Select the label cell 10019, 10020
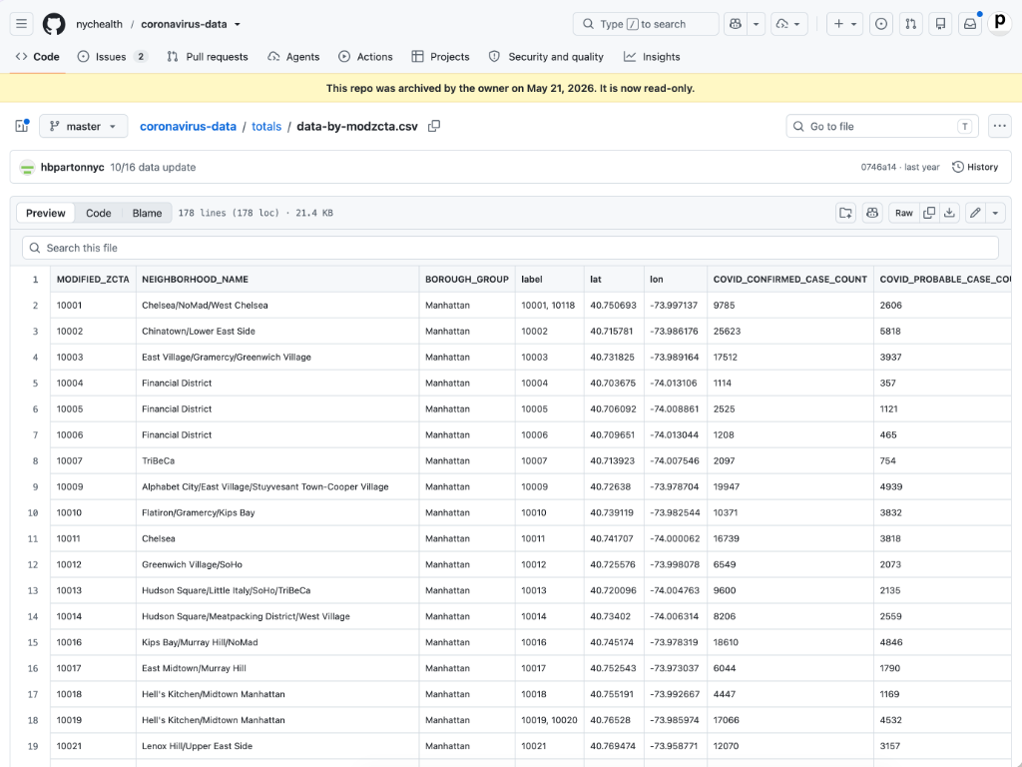 pos(550,720)
